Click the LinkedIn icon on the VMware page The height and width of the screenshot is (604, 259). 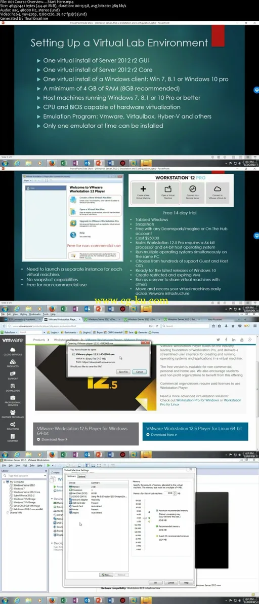(234, 339)
